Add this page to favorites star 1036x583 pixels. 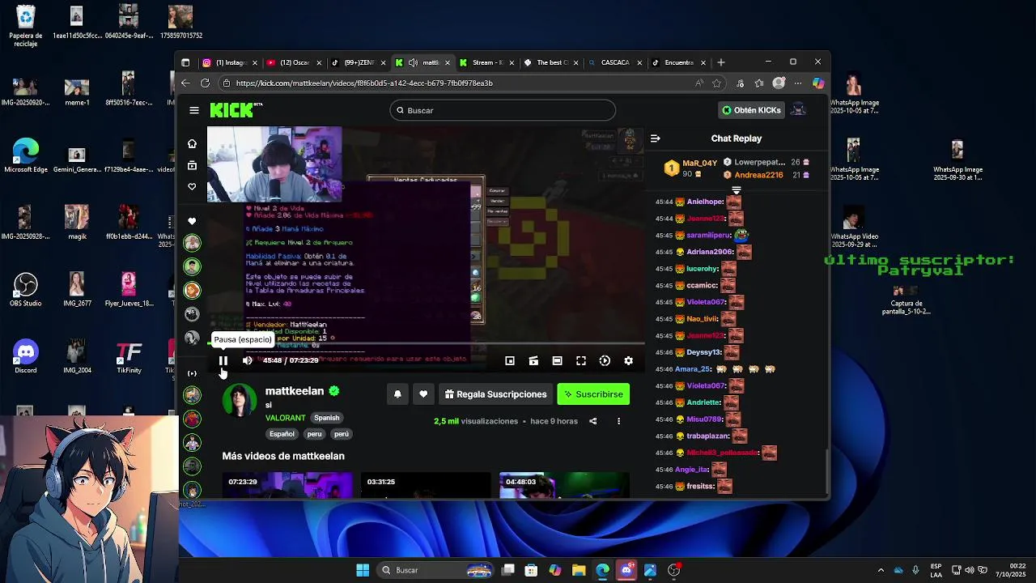tap(716, 83)
